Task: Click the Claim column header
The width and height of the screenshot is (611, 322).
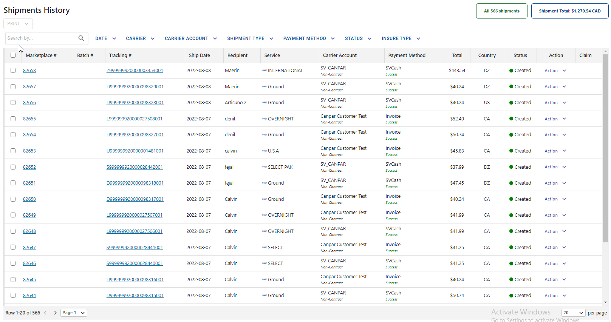Action: pos(585,55)
